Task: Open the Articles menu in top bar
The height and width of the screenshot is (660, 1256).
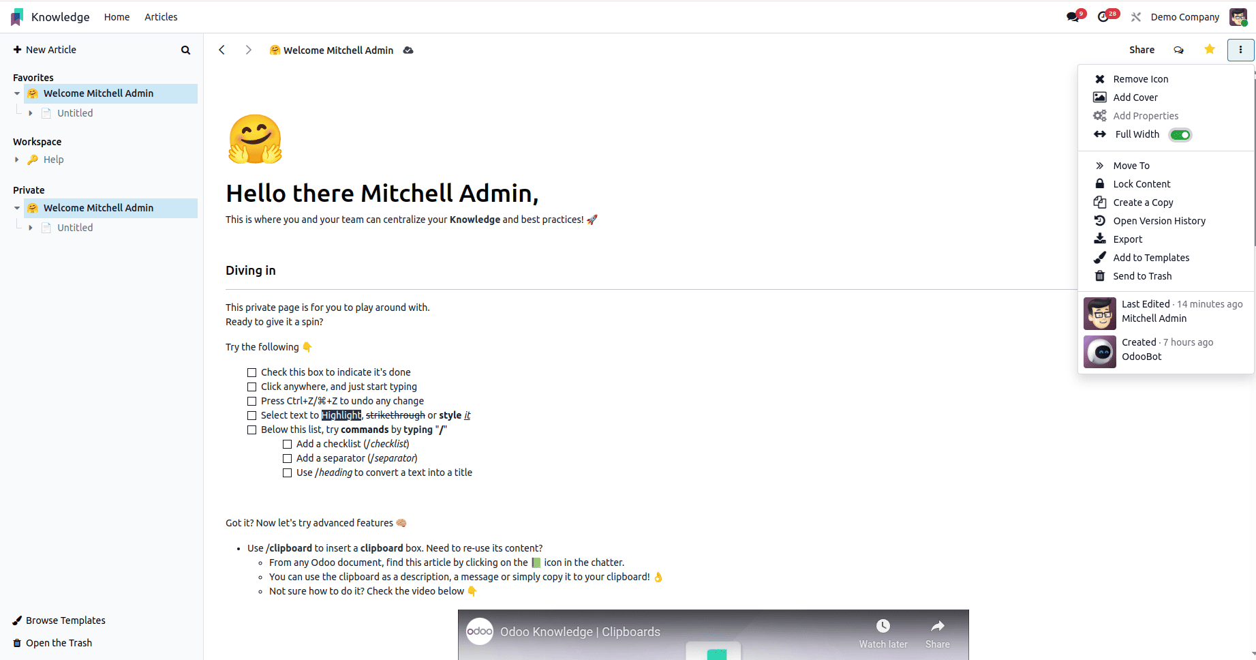Action: pos(161,17)
